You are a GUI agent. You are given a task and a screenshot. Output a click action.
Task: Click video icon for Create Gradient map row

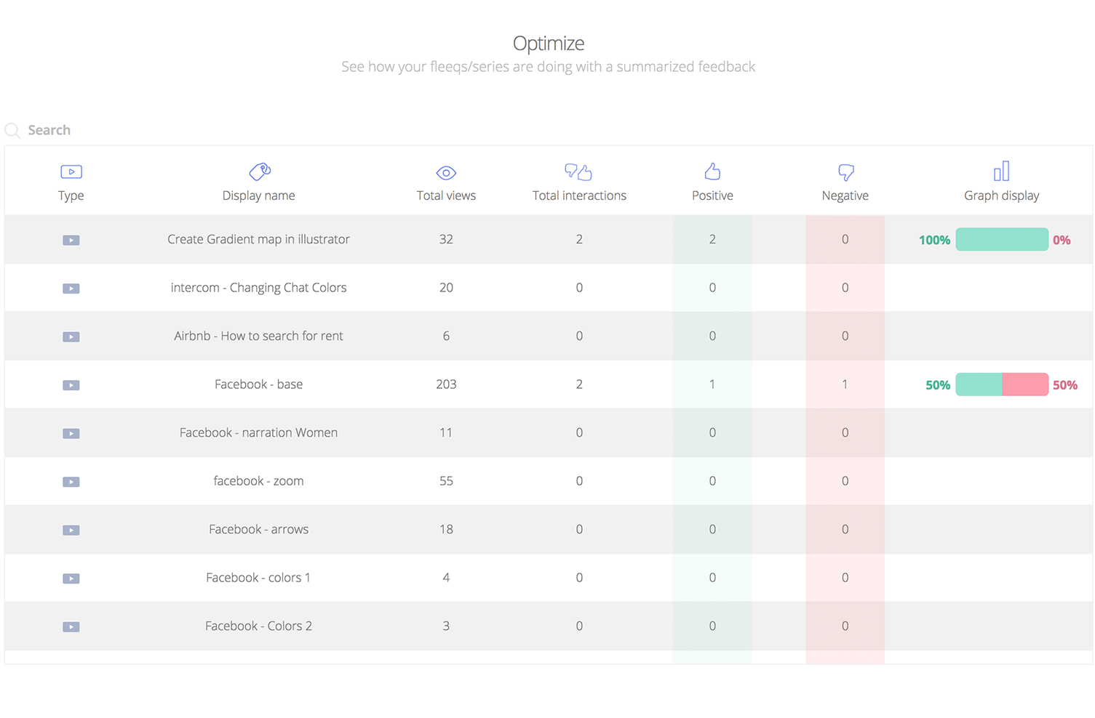[x=71, y=240]
